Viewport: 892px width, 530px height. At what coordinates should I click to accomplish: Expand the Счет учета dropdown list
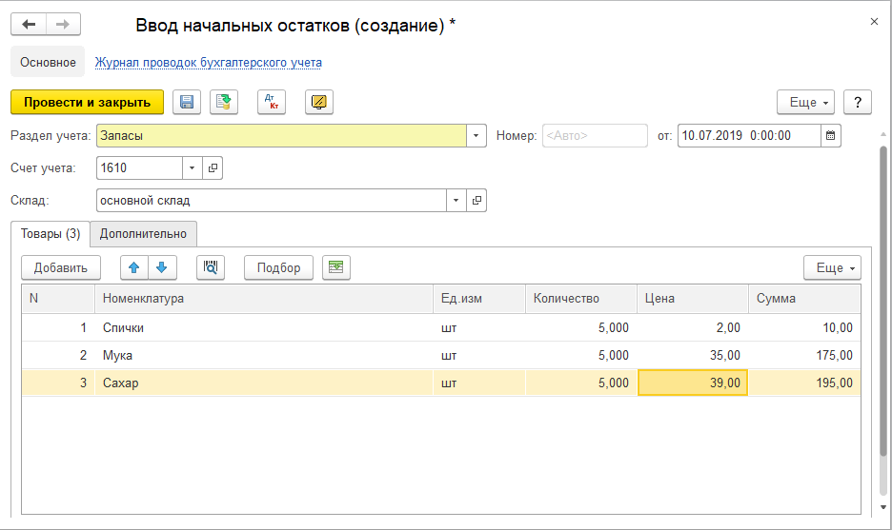click(x=192, y=168)
